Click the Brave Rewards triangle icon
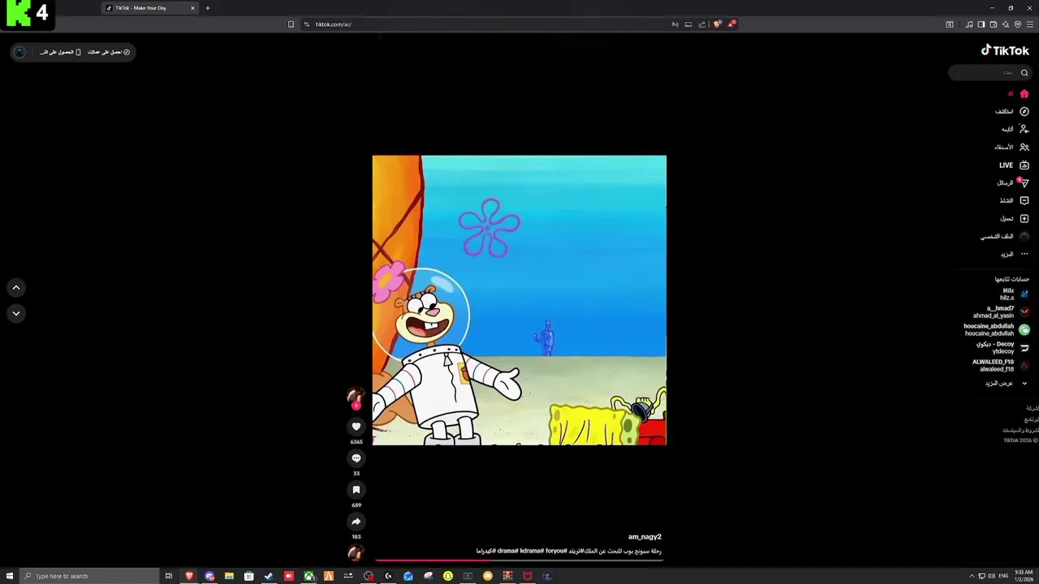Screen dimensions: 1039x584 tap(731, 24)
